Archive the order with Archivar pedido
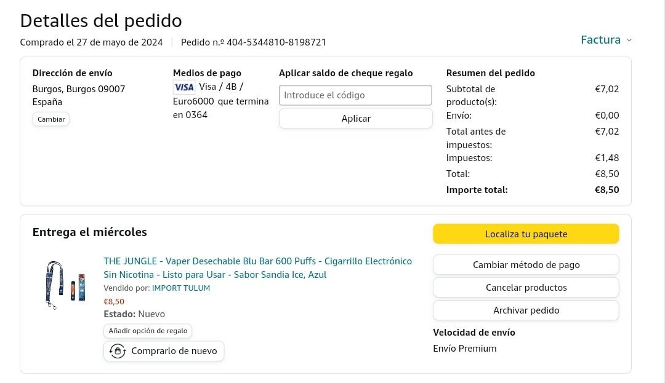The height and width of the screenshot is (383, 665). tap(526, 310)
